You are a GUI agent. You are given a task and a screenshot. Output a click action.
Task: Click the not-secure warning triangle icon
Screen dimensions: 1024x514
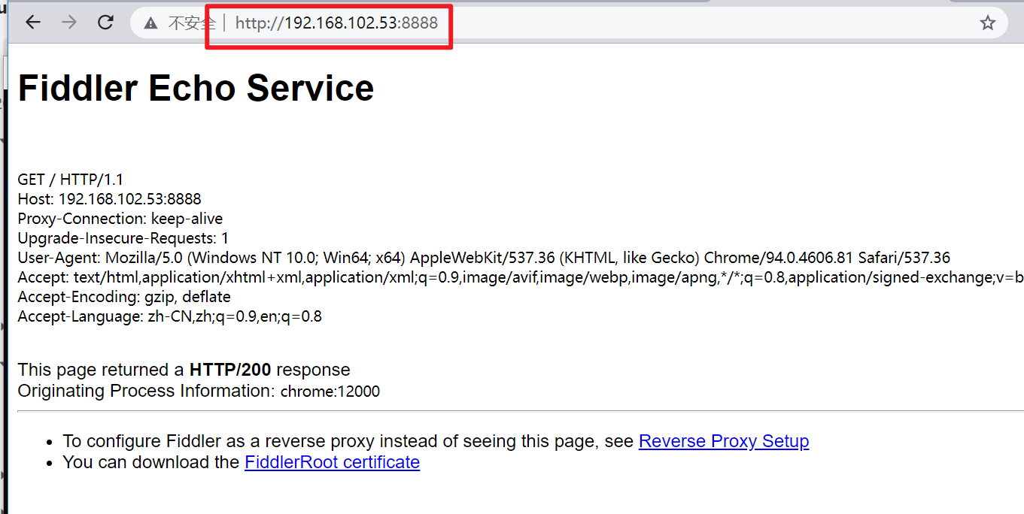point(151,23)
